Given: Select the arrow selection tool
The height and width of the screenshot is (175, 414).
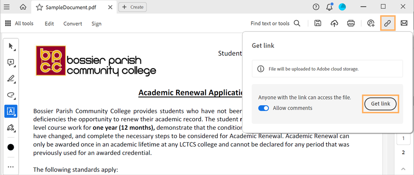Looking at the screenshot, I should tap(11, 47).
